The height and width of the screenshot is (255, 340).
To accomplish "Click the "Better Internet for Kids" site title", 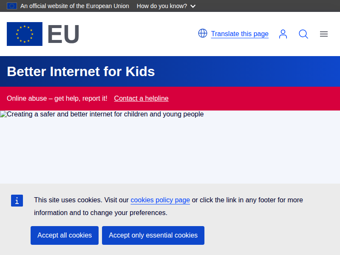I will (81, 71).
